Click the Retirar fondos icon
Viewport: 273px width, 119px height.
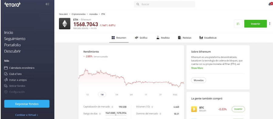(x=6, y=86)
